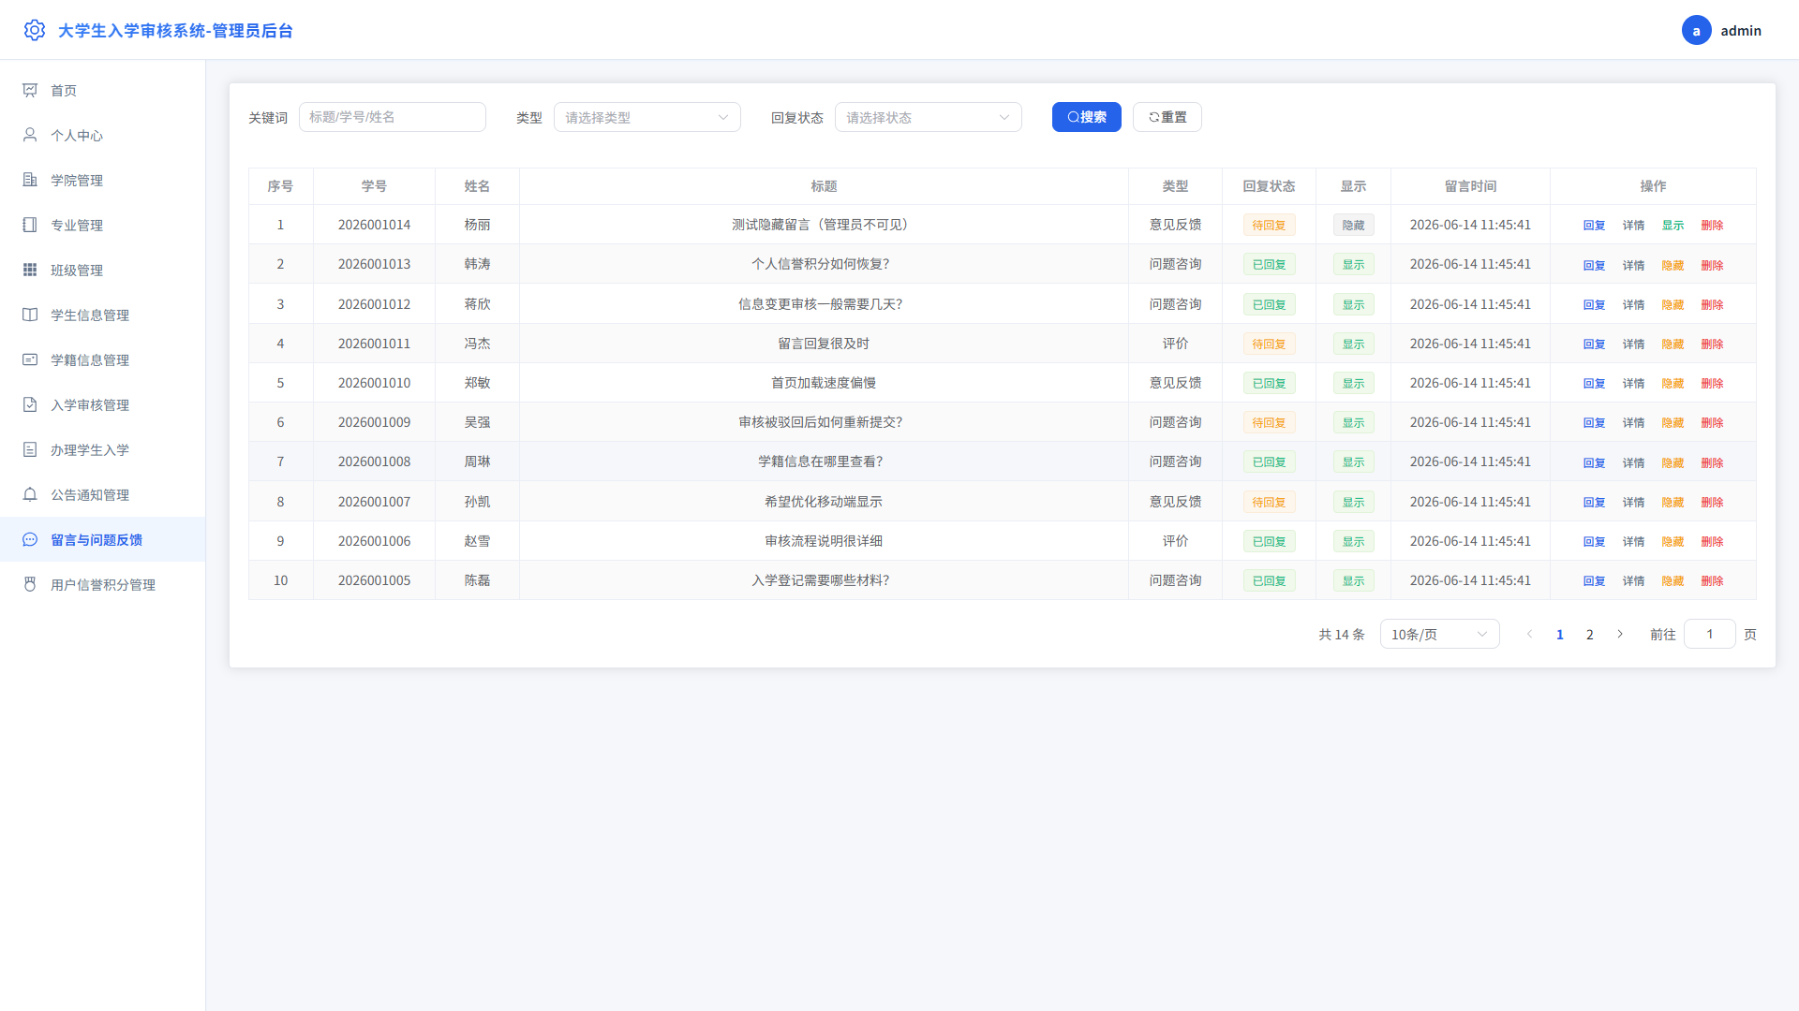Image resolution: width=1799 pixels, height=1011 pixels.
Task: Click title 个人信誉积分如何恢复?
Action: 821,264
